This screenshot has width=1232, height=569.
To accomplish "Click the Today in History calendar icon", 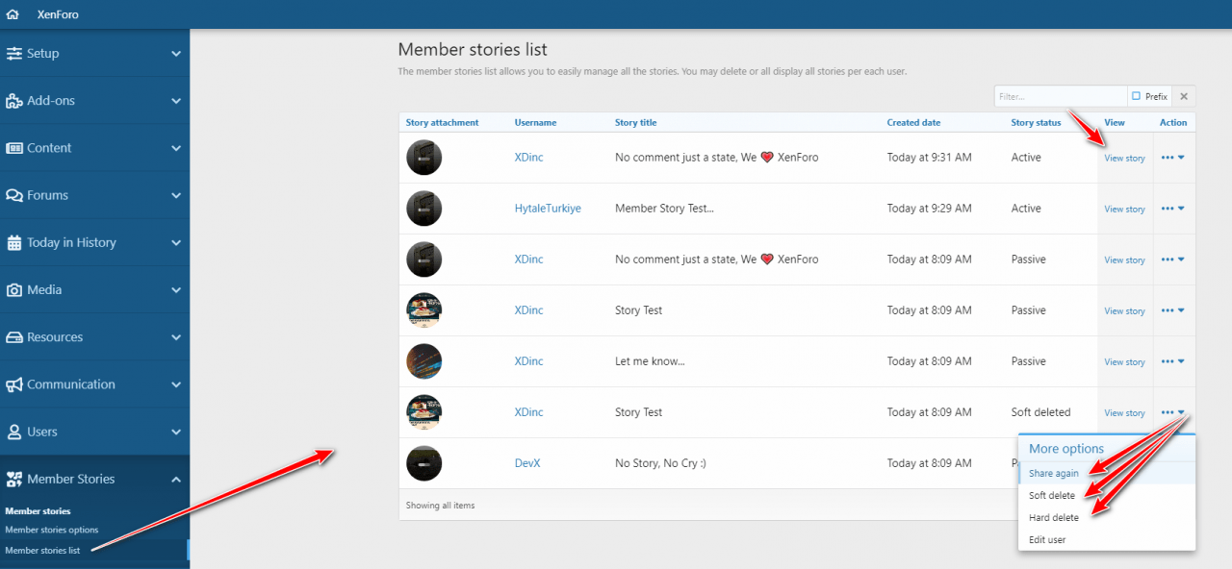I will (x=14, y=243).
